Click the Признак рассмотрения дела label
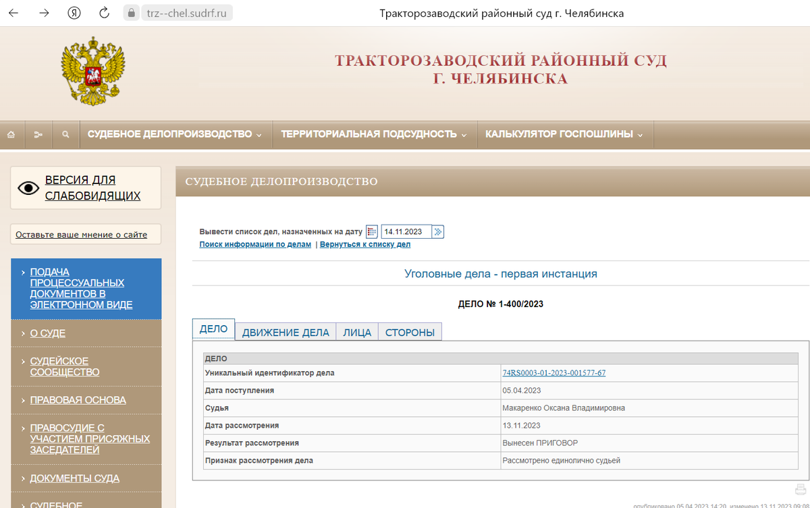 point(259,461)
